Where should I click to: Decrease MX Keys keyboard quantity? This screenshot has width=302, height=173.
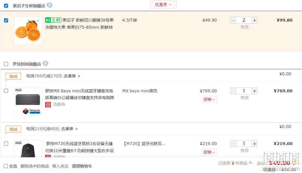[x=233, y=91]
